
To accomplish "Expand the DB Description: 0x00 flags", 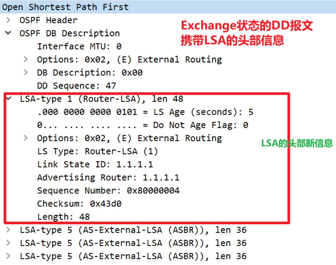I will coord(26,72).
